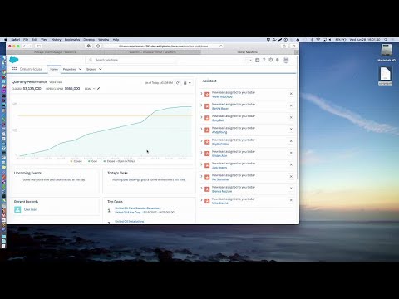Open the Properties tab dropdown arrow

click(80, 69)
